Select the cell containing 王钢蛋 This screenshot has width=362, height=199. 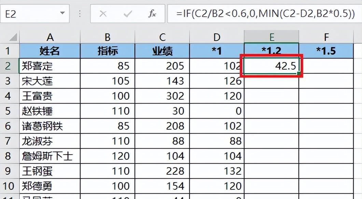(x=50, y=171)
